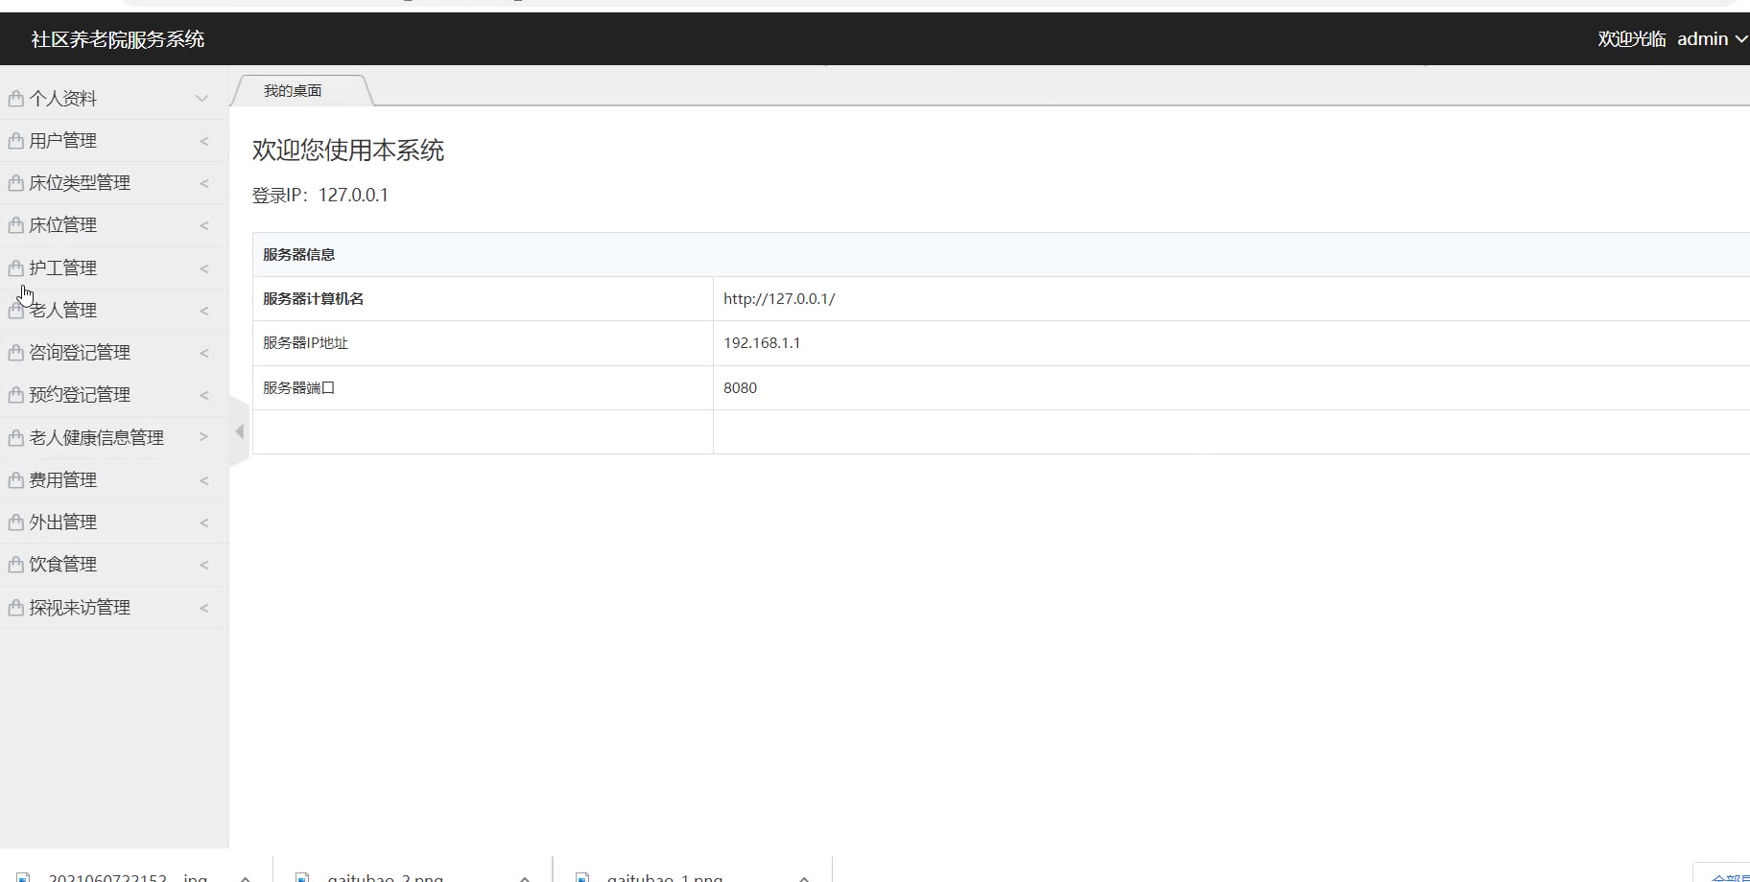Viewport: 1750px width, 882px height.
Task: Click the lock icon beside 床位管理
Action: coord(15,224)
